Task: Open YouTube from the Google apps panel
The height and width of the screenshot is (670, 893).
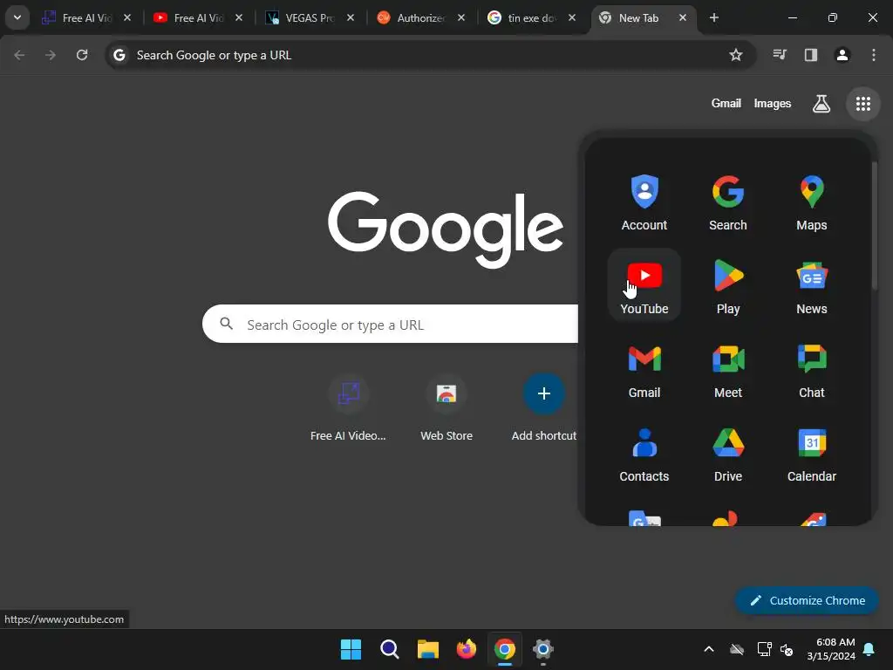Action: click(x=644, y=286)
